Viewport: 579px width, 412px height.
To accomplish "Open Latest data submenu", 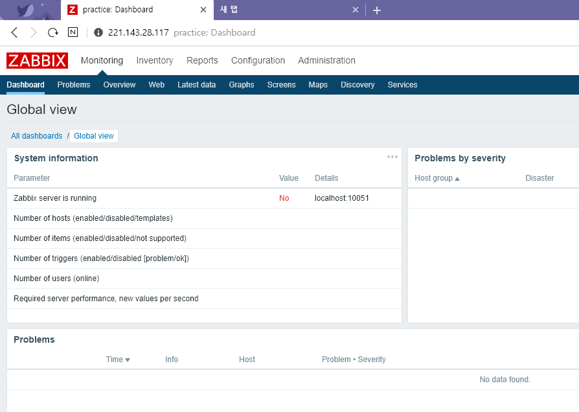I will coord(196,85).
